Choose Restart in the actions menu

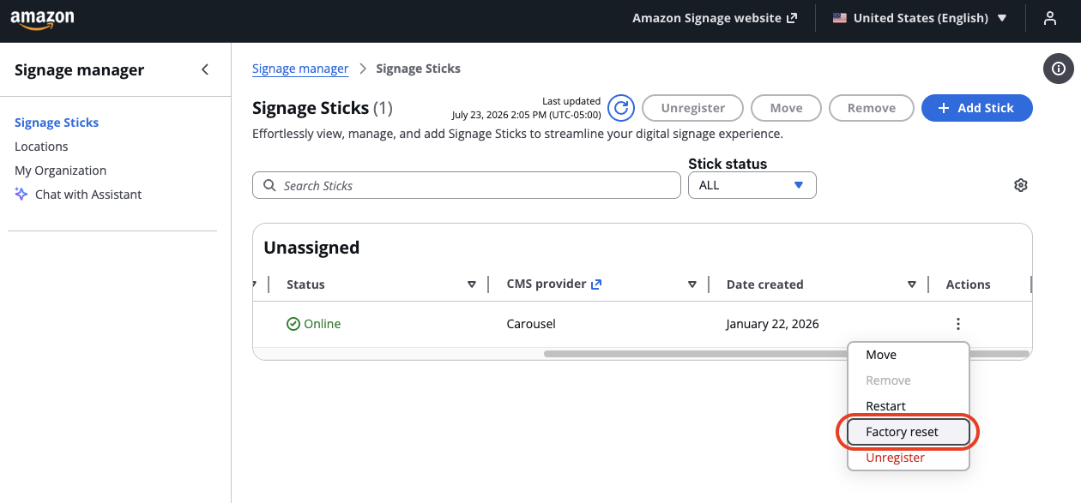(909, 406)
